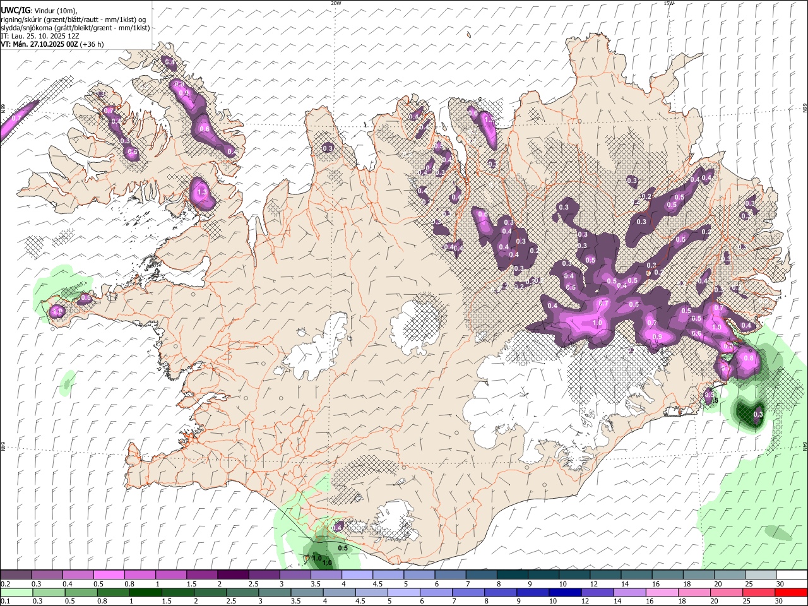Viewport: 808px width, 606px height.
Task: Click the dark plum 0.2 snow legend swatch
Action: click(16, 575)
